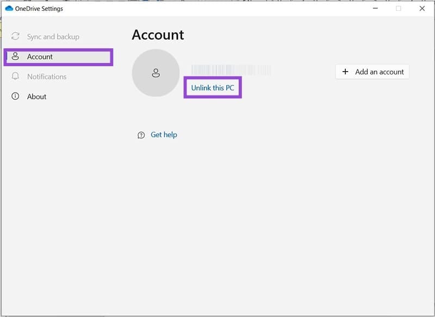
Task: Select the Account tab label in sidebar
Action: (40, 56)
